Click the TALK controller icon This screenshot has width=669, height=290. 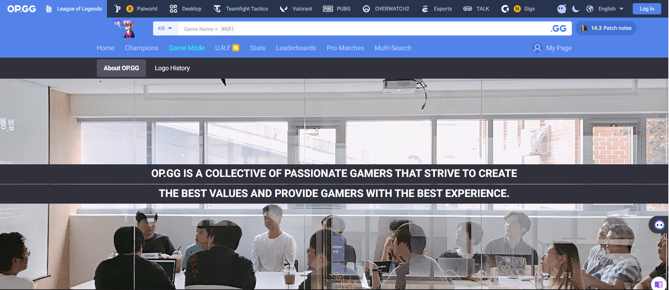tap(468, 9)
